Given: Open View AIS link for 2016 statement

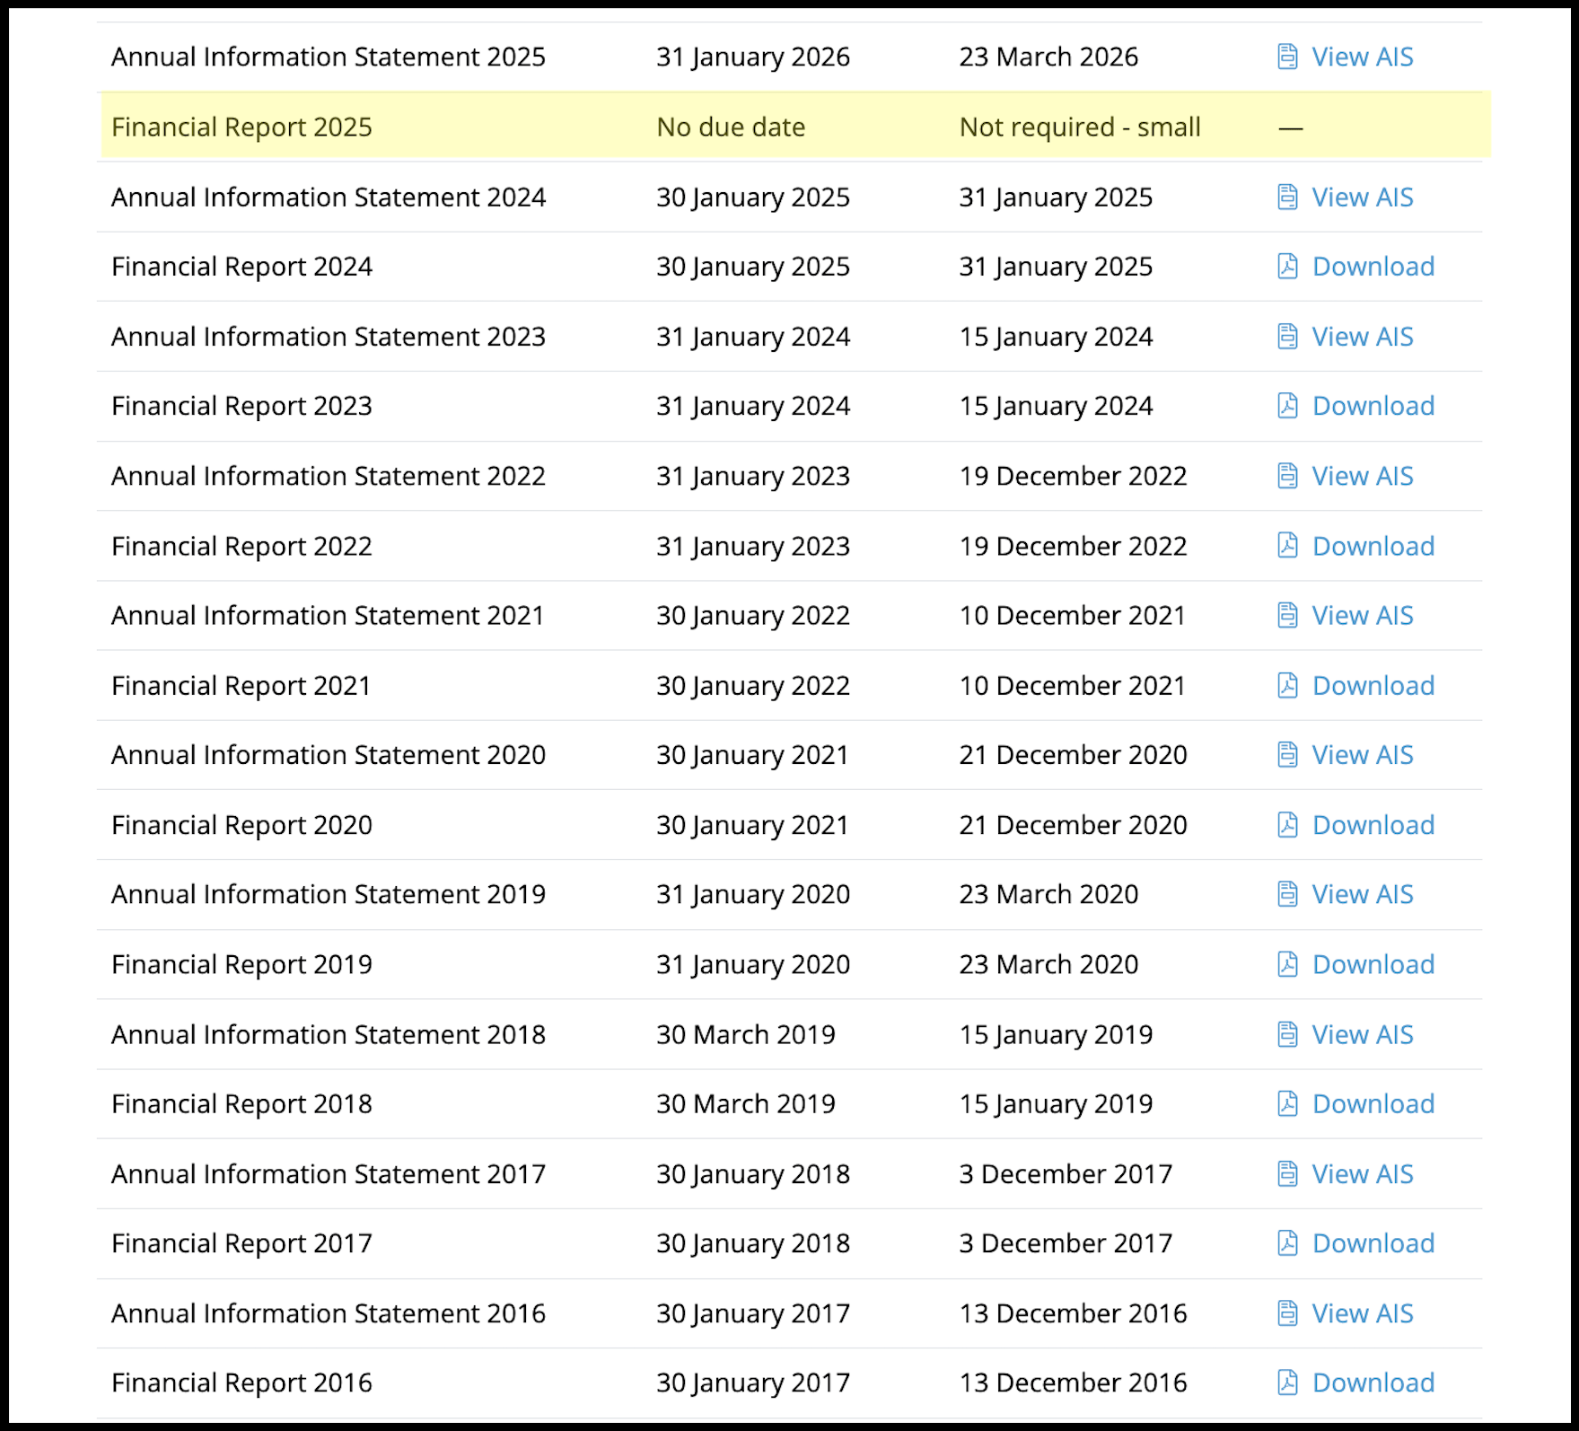Looking at the screenshot, I should (x=1362, y=1313).
